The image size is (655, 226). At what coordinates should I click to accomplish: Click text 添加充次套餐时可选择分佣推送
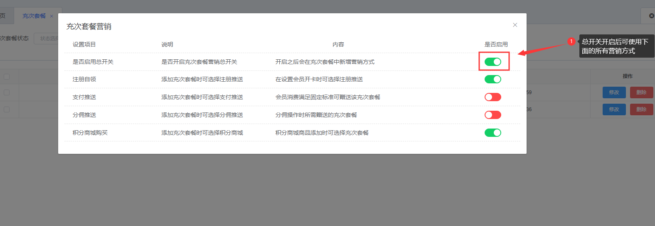pyautogui.click(x=202, y=115)
